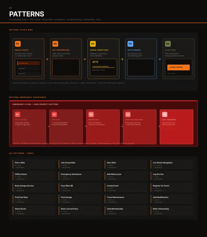Open the Log Service index card
Image resolution: width=207 pixels, height=237 pixels.
tap(172, 176)
